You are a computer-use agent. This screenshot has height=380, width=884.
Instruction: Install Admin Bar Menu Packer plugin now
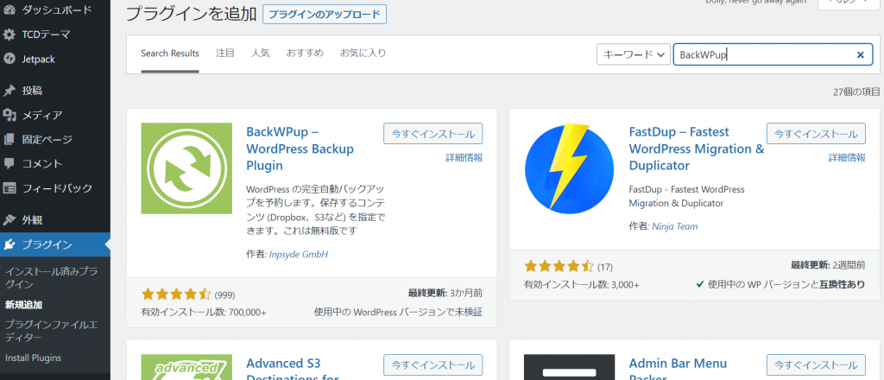coord(816,364)
